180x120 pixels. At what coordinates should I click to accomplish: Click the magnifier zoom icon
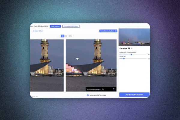(66, 36)
